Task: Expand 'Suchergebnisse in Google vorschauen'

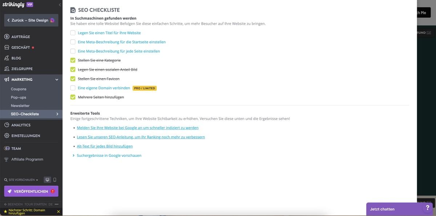Action: click(109, 155)
